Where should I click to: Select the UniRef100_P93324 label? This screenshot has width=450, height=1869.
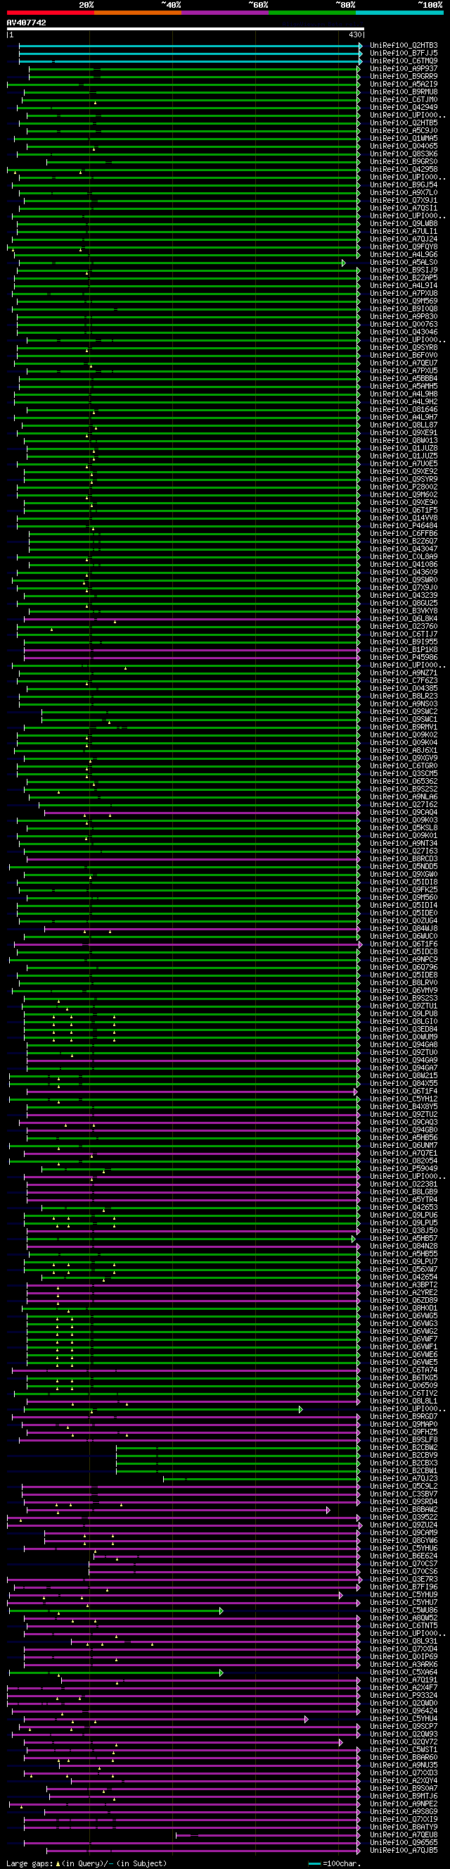click(404, 1696)
